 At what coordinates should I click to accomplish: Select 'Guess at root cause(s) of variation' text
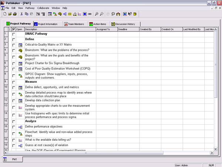pos(47,145)
